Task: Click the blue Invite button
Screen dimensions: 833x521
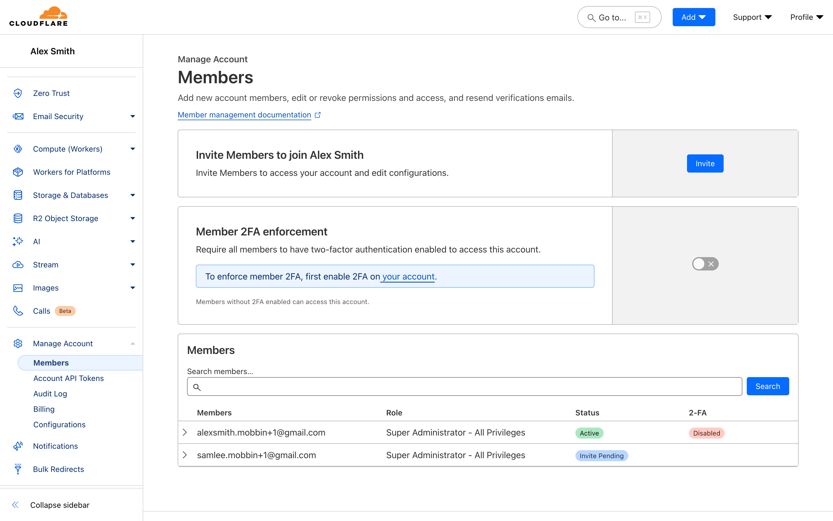Action: point(705,163)
